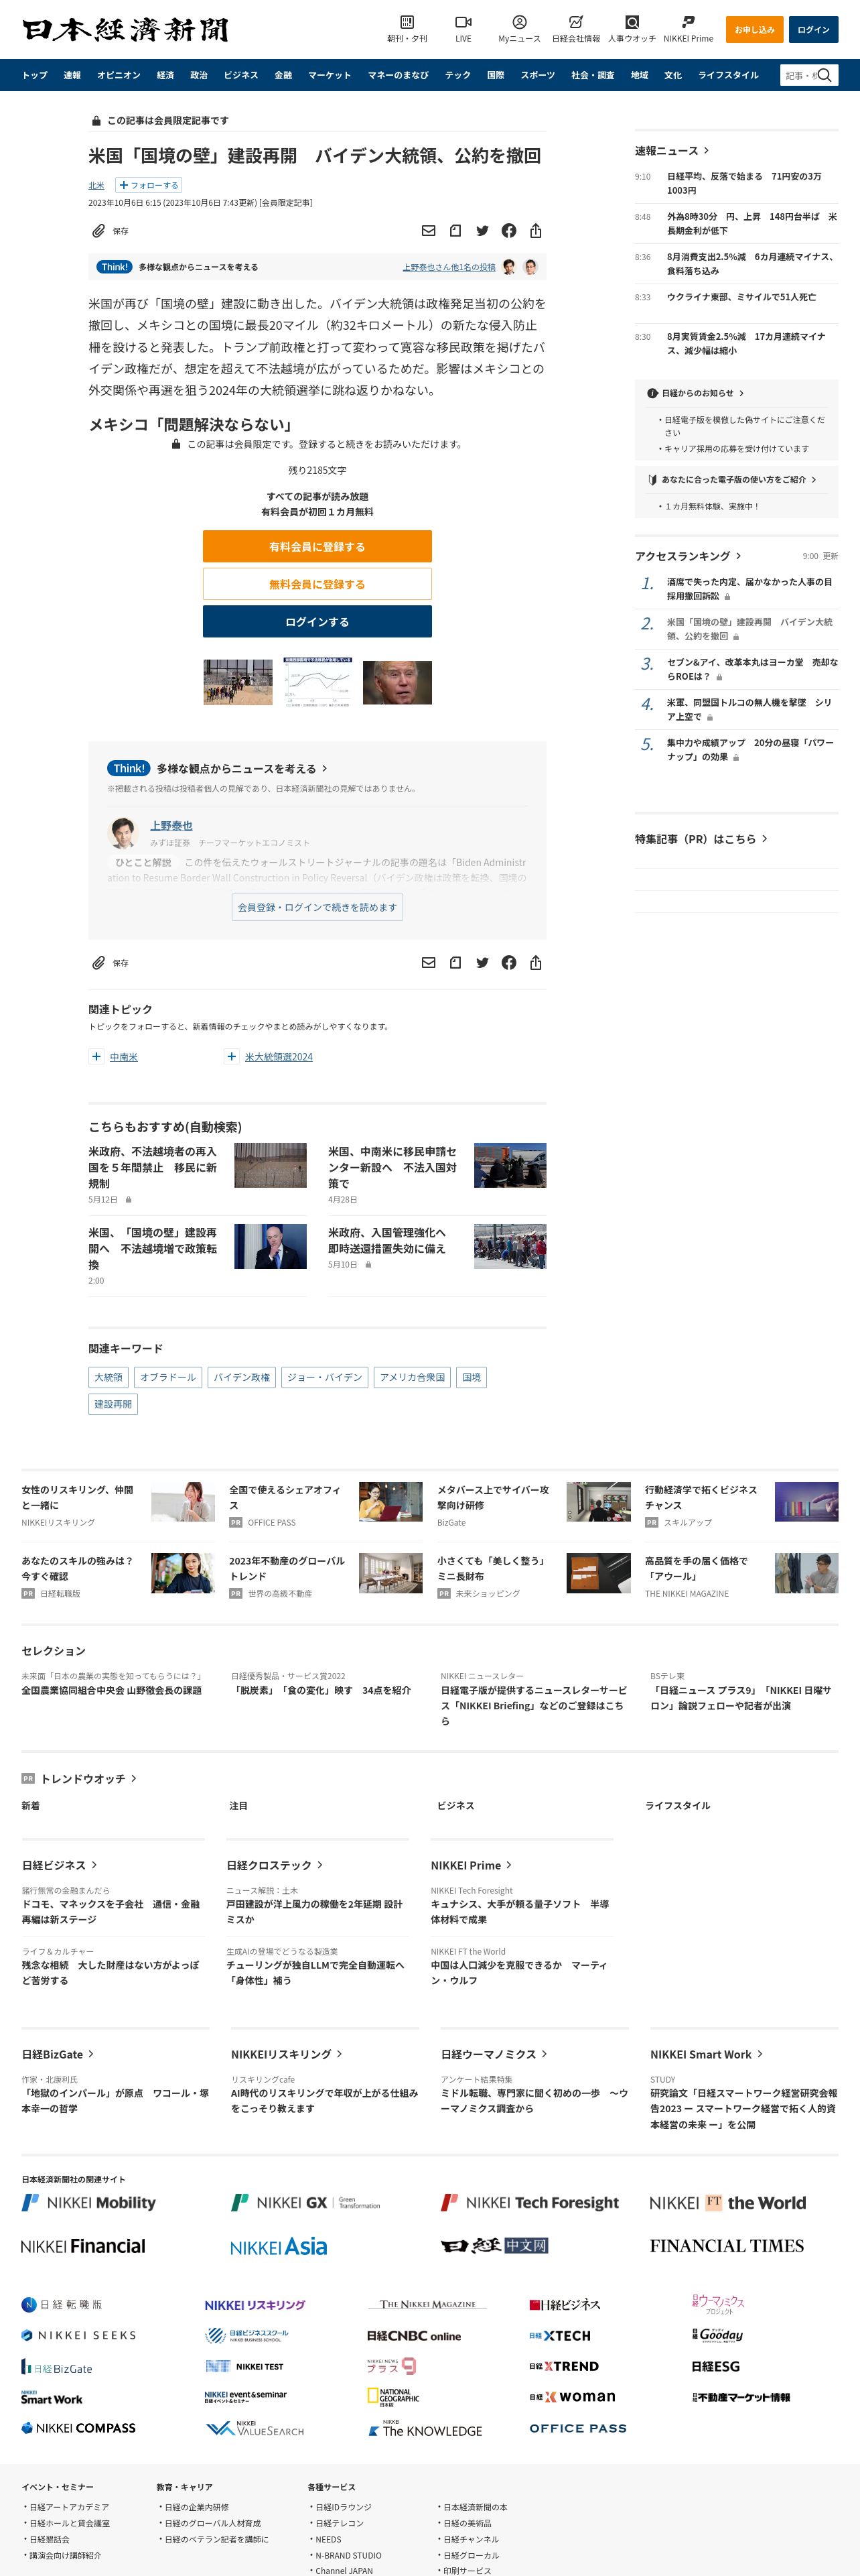This screenshot has width=860, height=2576.
Task: Click the search magnifier icon
Action: [825, 75]
